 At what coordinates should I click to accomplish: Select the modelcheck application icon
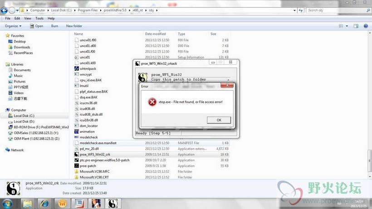[x=76, y=137]
